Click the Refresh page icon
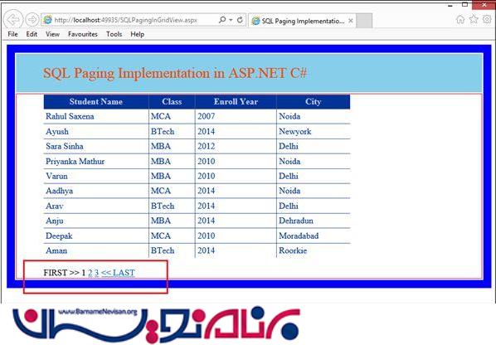Screen dimensions: 496x345 tap(240, 20)
